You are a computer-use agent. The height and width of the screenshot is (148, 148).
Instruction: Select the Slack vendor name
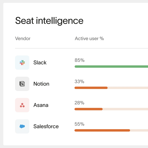40,62
